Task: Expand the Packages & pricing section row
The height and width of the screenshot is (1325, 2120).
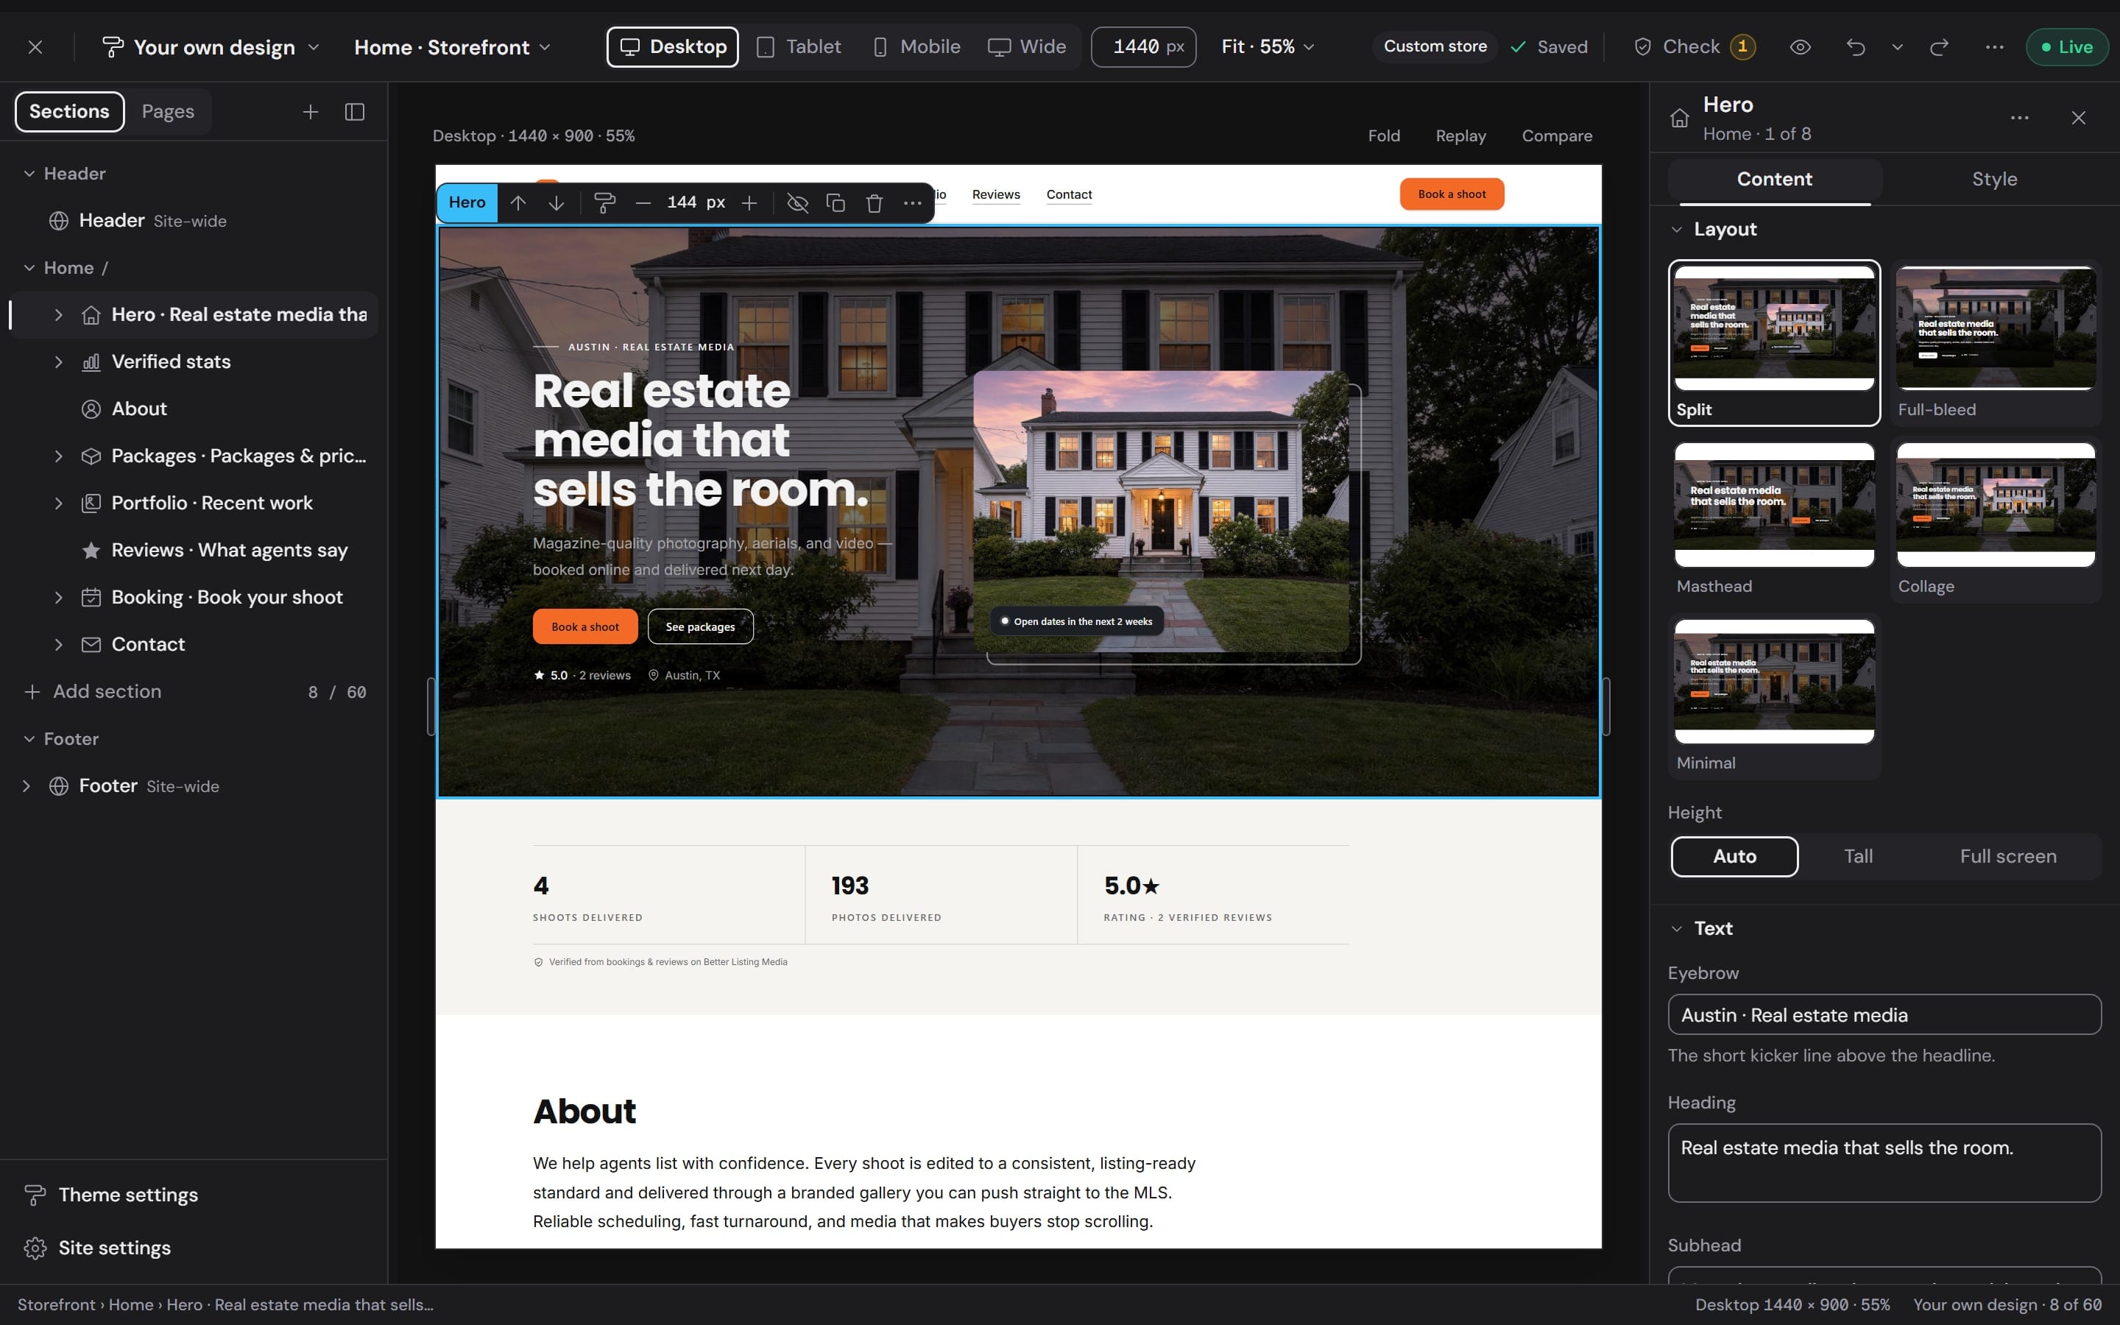Action: 59,456
